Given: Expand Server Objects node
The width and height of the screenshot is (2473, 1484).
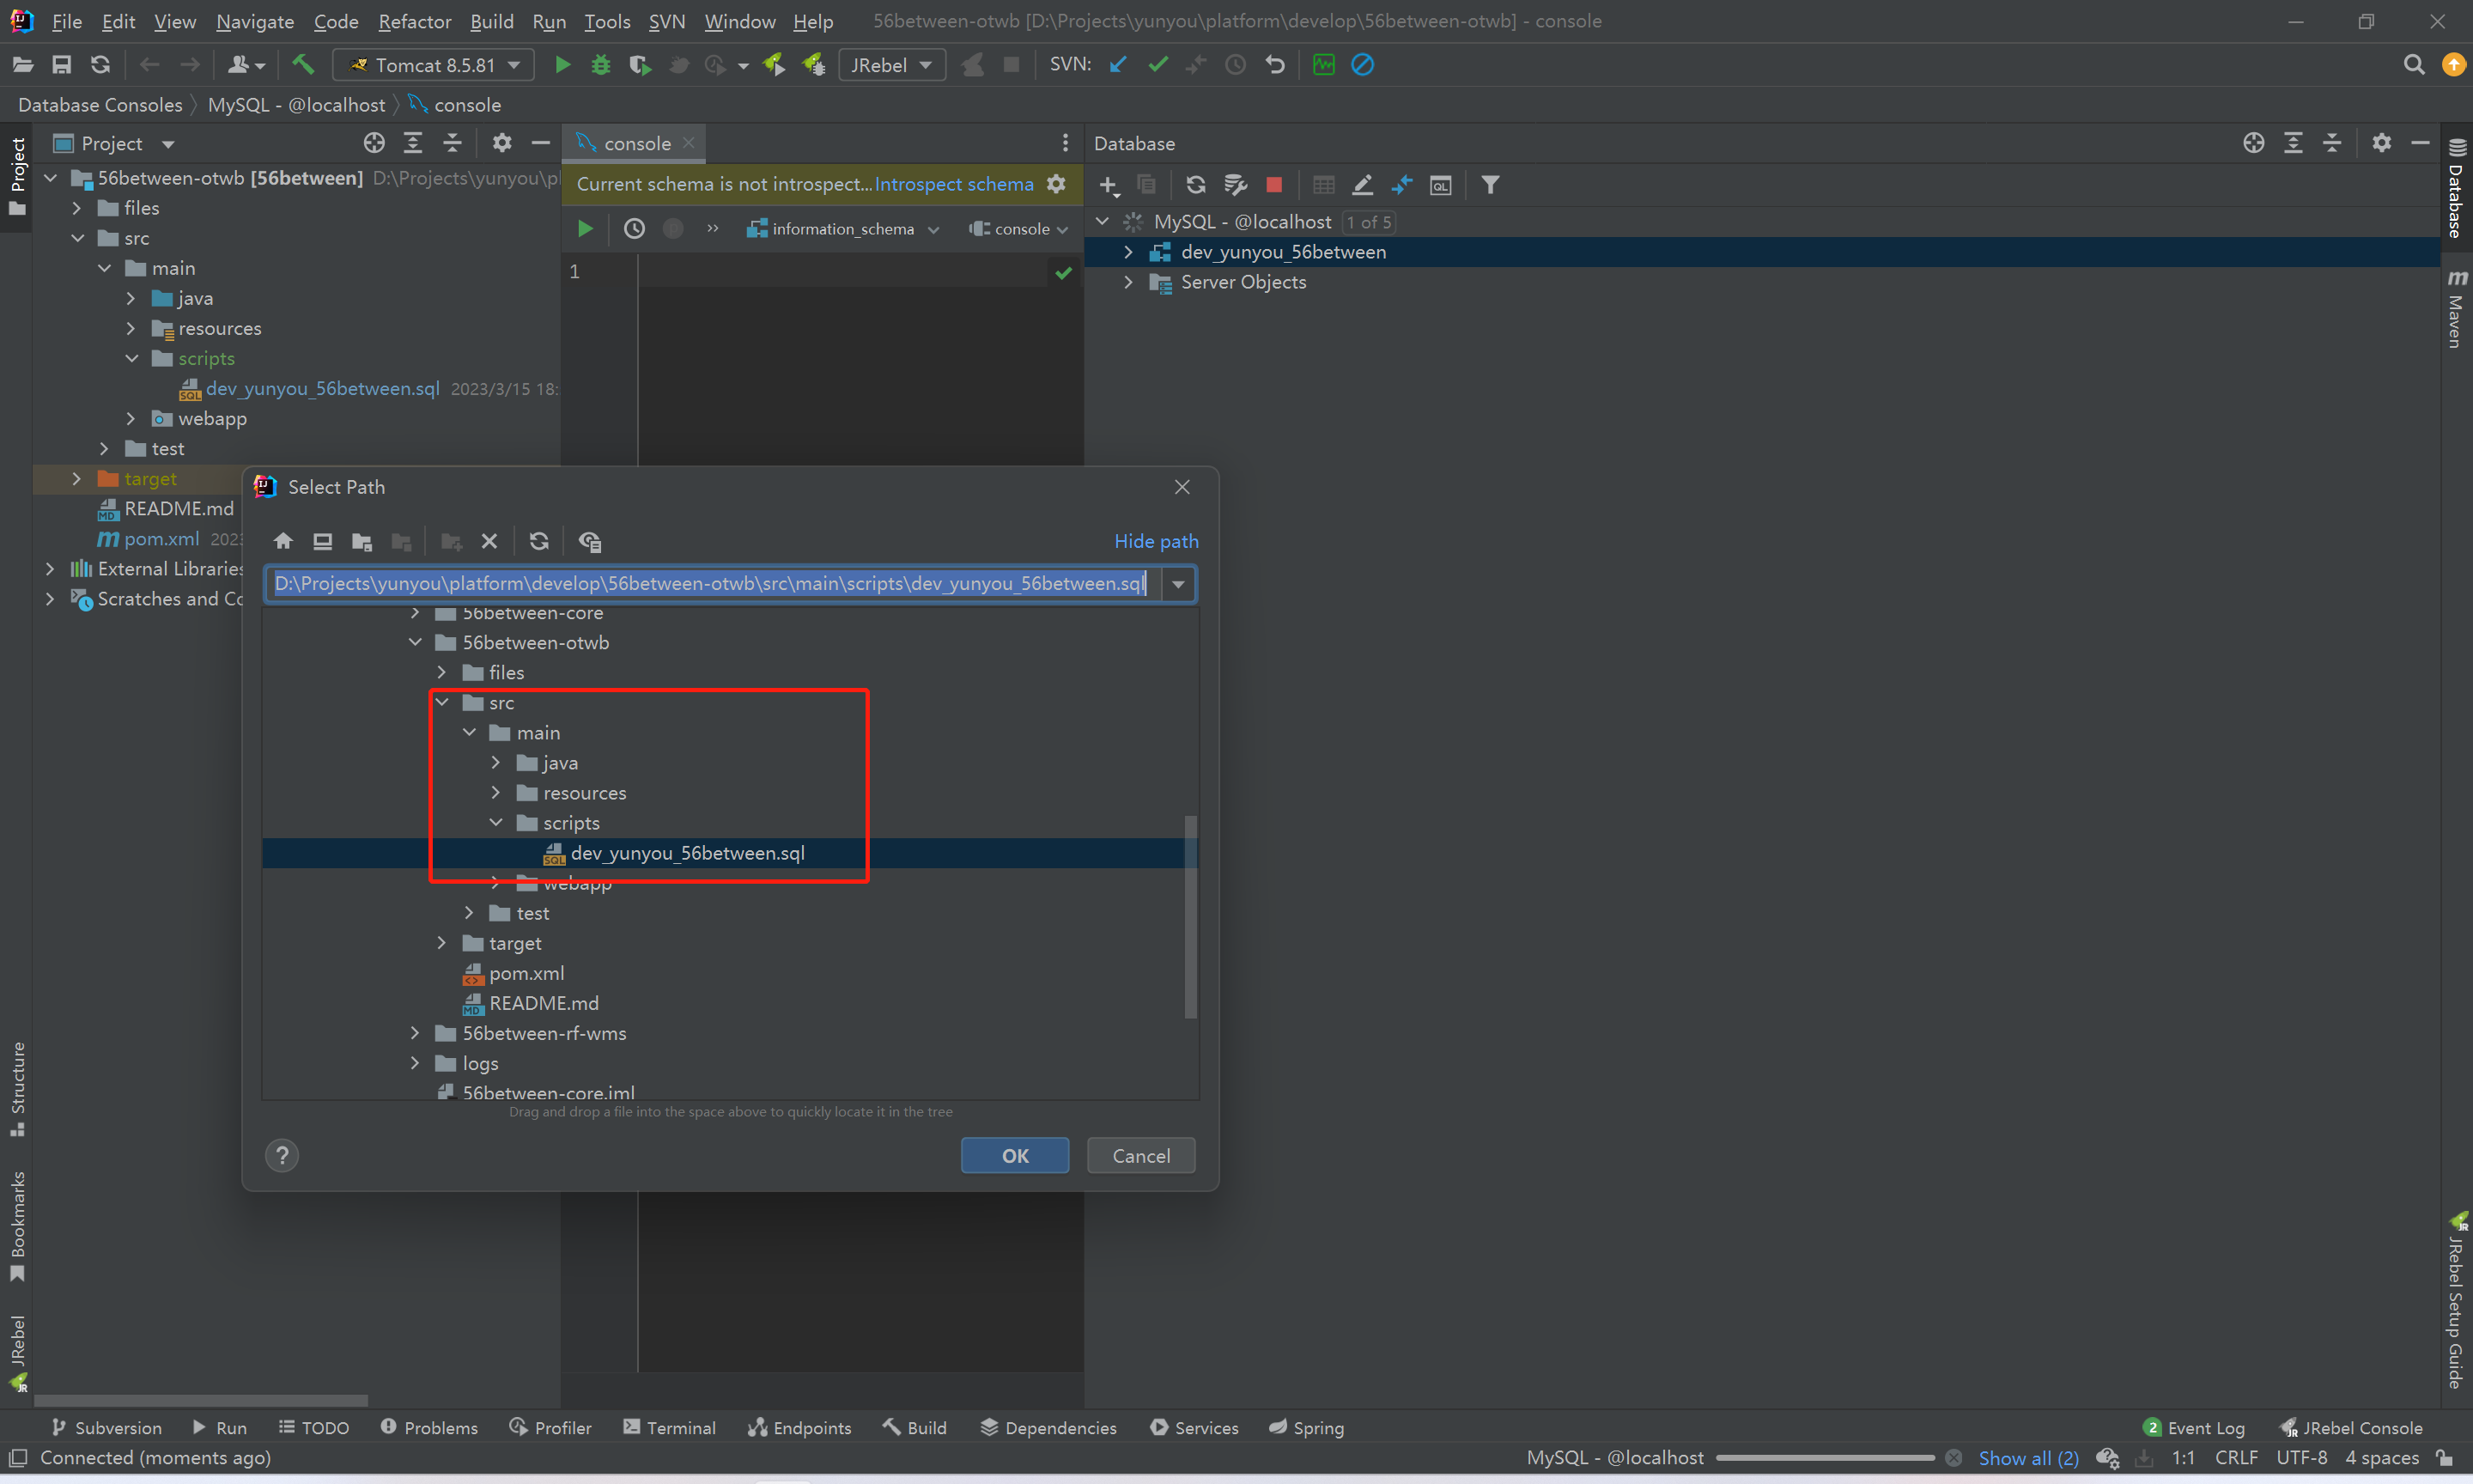Looking at the screenshot, I should click(1128, 282).
